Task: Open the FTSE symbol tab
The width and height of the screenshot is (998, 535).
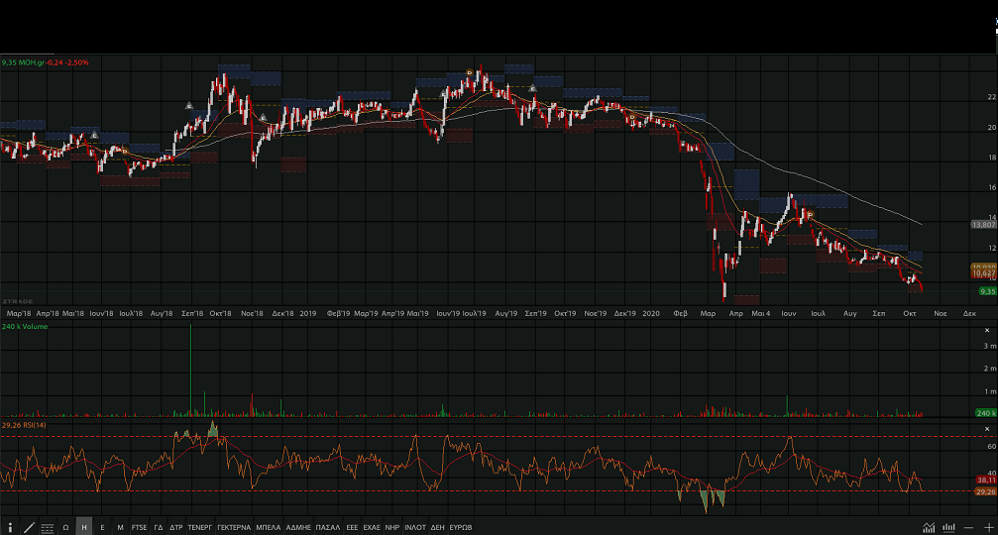Action: click(x=139, y=527)
